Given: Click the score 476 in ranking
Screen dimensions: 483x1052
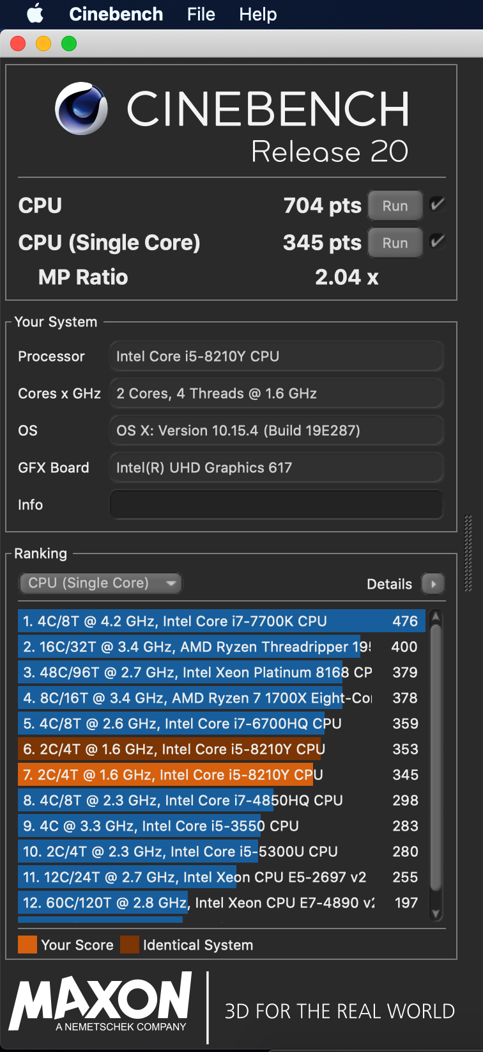Looking at the screenshot, I should click(x=405, y=621).
